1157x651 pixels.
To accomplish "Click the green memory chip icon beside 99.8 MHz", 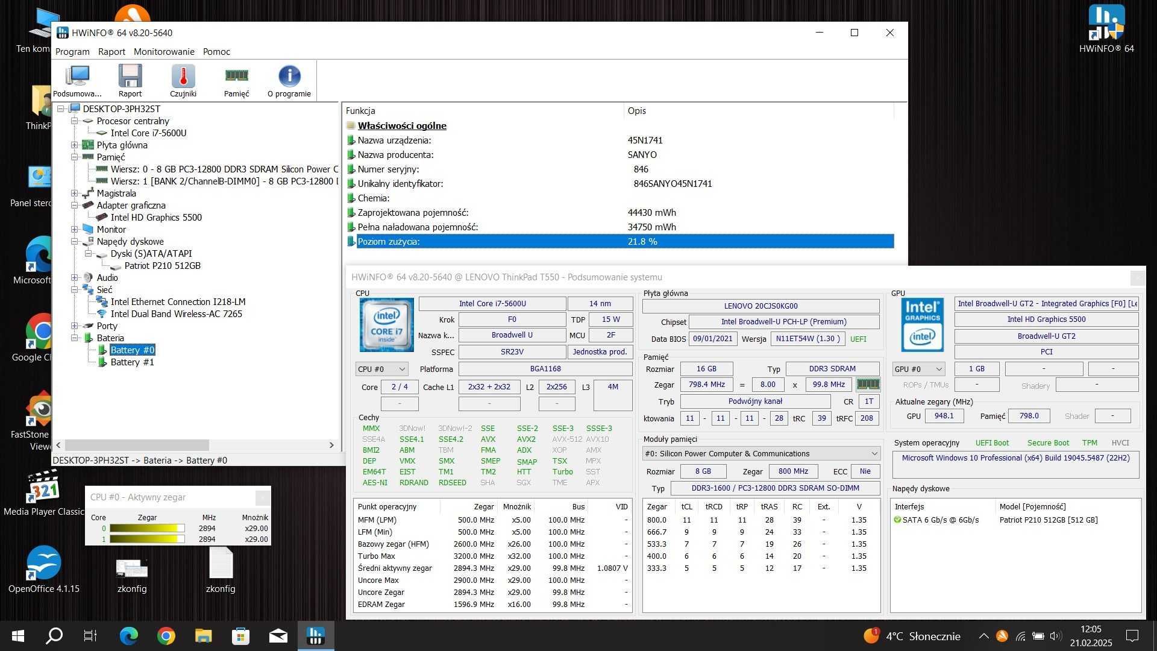I will [x=868, y=384].
